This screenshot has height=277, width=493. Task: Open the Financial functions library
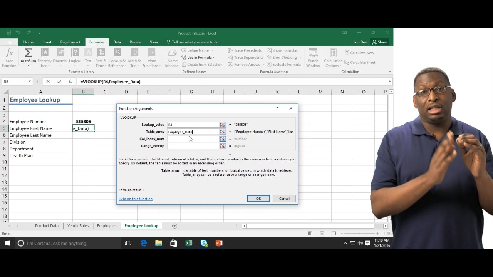click(60, 58)
